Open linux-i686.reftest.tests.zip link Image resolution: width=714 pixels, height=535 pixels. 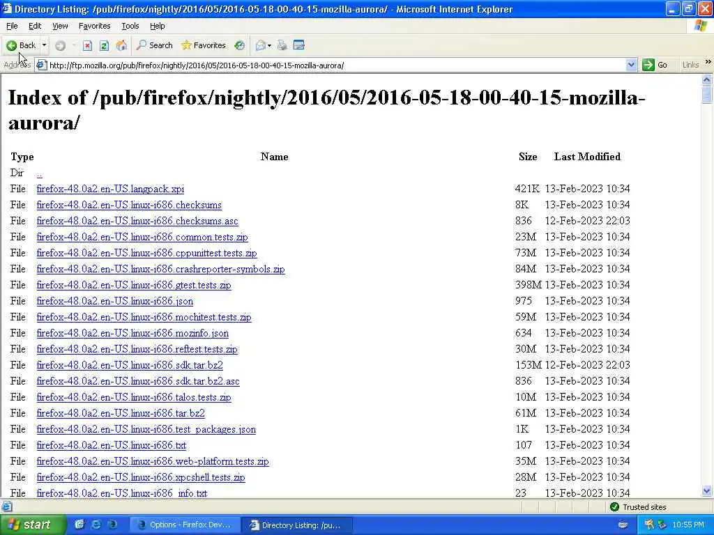point(137,350)
